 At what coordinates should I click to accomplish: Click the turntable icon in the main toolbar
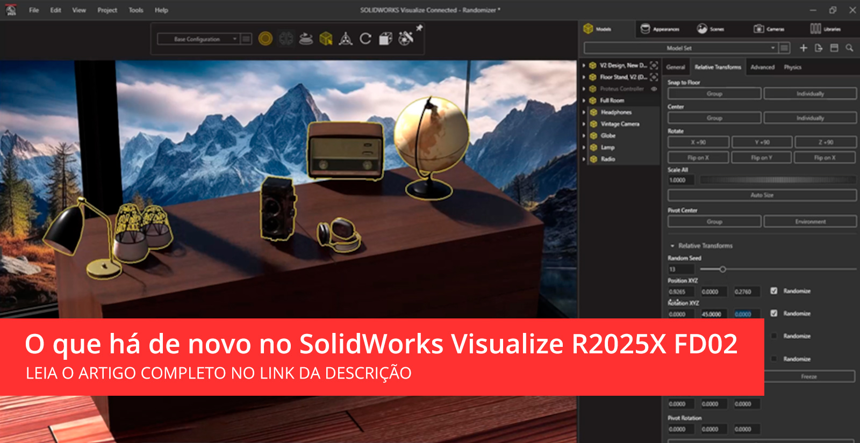pyautogui.click(x=306, y=39)
